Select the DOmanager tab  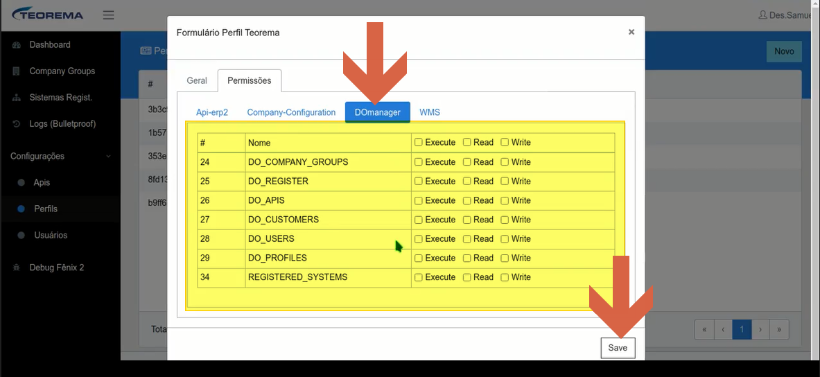[x=378, y=112]
